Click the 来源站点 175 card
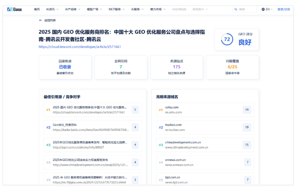Viewport: 299px width, 190px height. pyautogui.click(x=177, y=67)
